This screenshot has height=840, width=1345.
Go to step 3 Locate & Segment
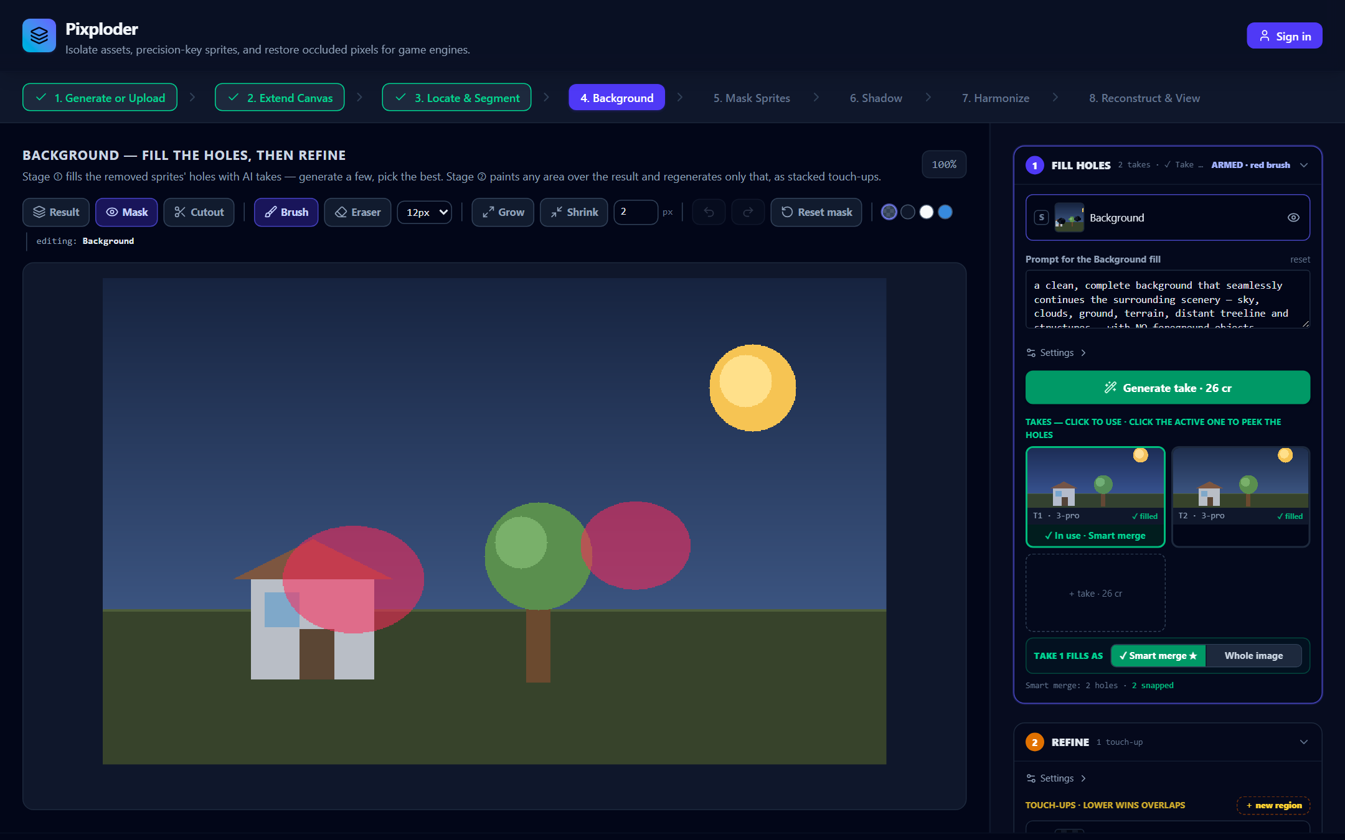tap(456, 98)
